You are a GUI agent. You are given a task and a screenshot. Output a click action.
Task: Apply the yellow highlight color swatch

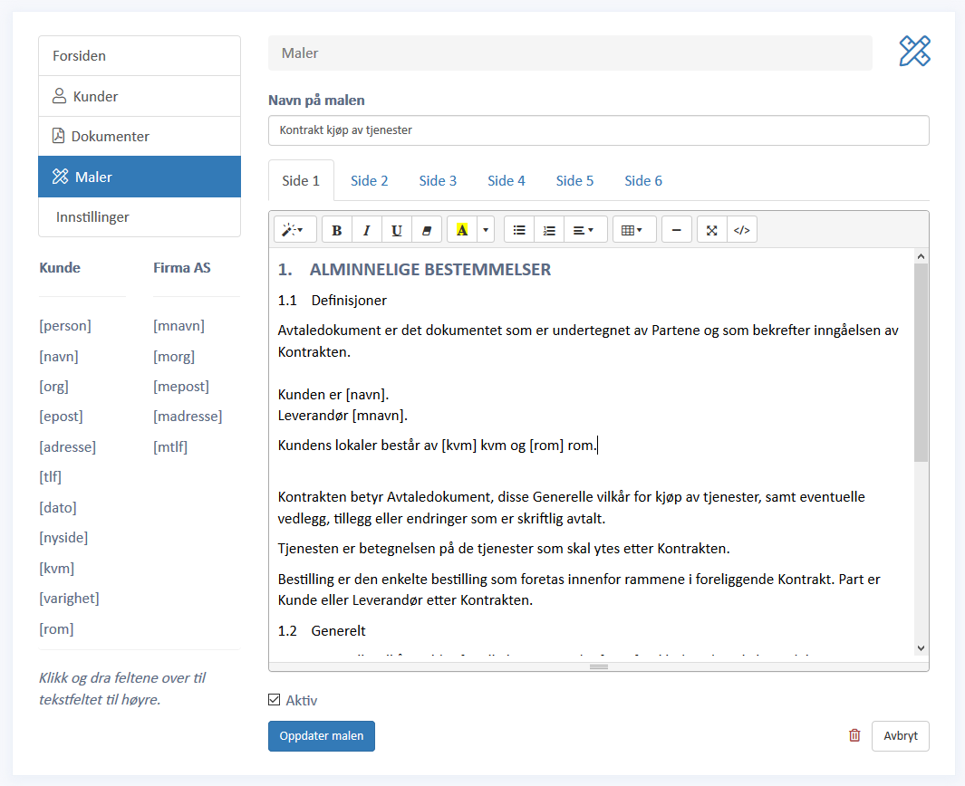462,230
